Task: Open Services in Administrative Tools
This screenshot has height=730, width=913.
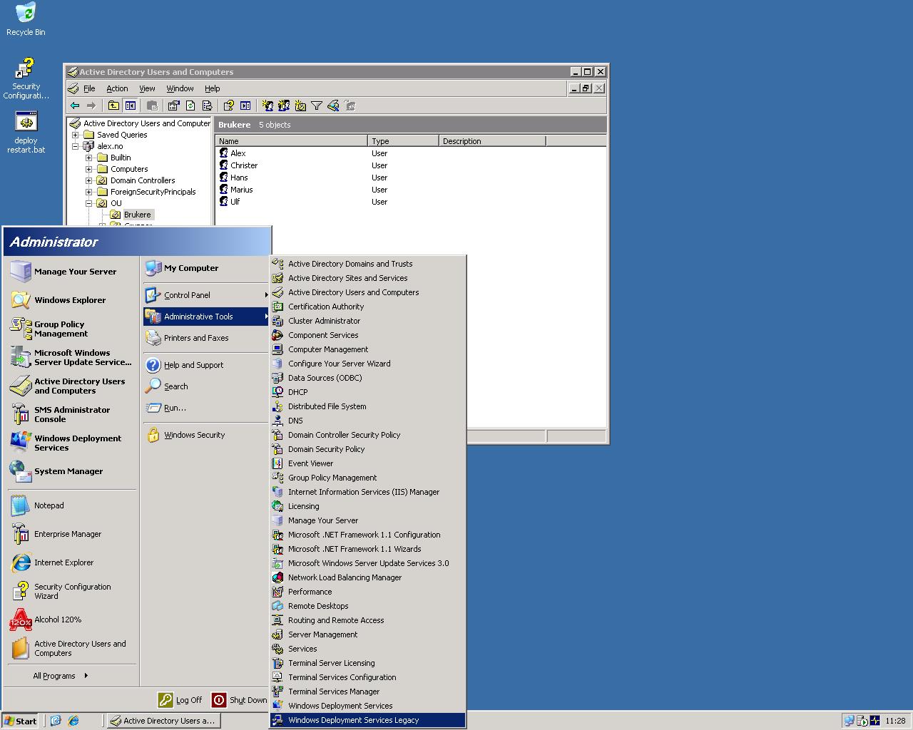Action: click(368, 649)
